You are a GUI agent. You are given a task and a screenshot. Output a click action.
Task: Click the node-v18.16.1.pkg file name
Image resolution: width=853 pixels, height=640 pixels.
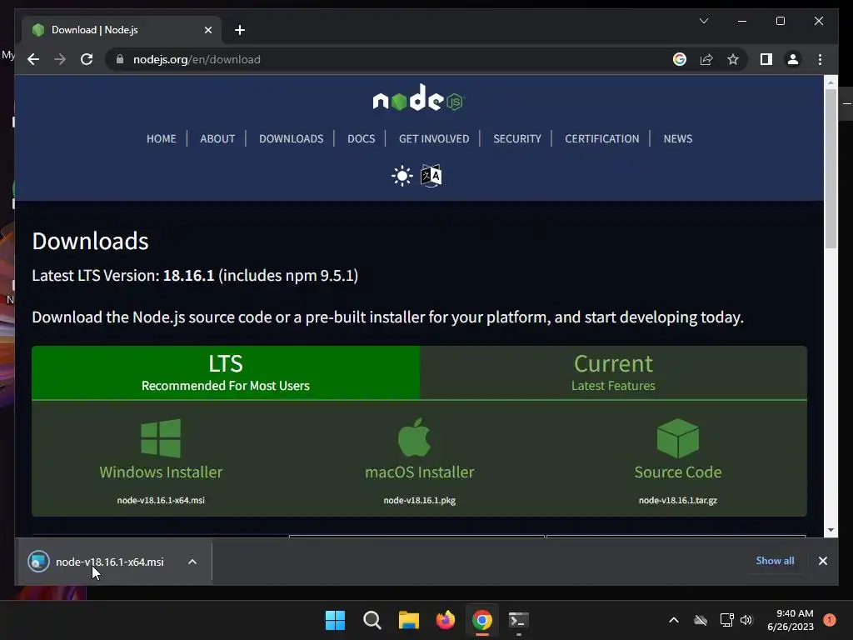[420, 500]
